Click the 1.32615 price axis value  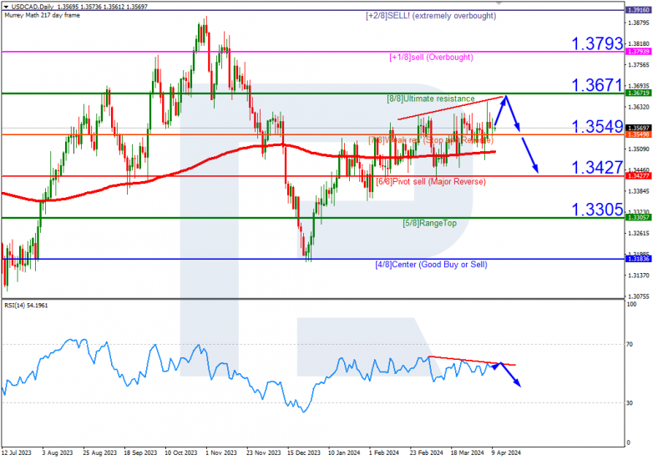click(638, 233)
